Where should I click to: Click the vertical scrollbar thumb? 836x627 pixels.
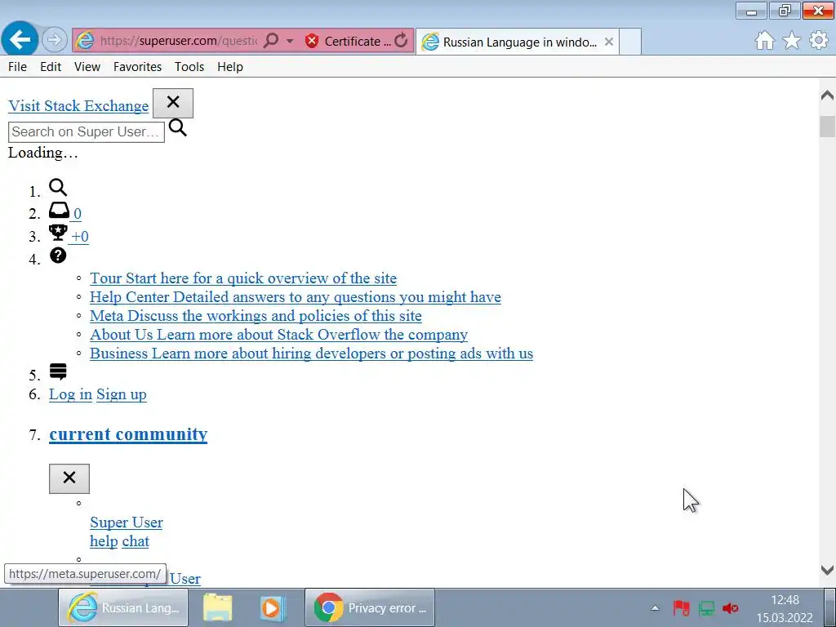pyautogui.click(x=828, y=127)
